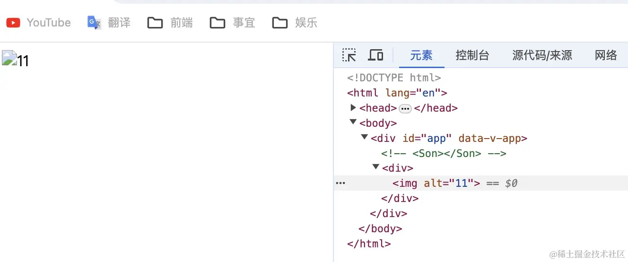Collapse the body element node

[353, 122]
